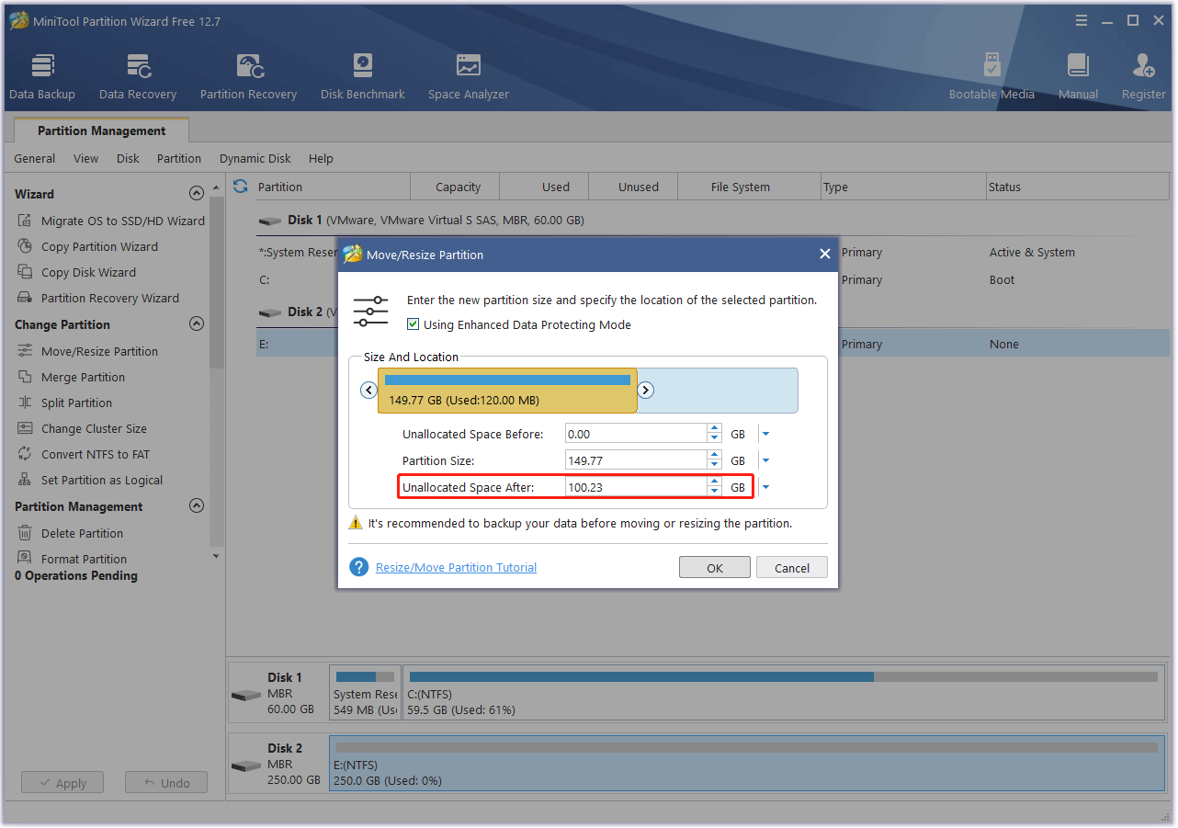Open the Resize/Move Partition Tutorial link
The height and width of the screenshot is (828, 1178).
[455, 567]
